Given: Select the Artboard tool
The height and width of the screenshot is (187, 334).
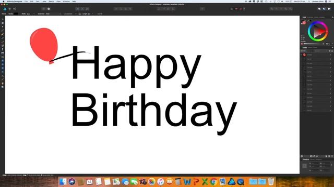Looking at the screenshot, I should click(3, 23).
